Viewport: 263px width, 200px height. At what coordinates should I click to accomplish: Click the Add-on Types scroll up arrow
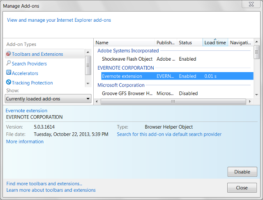pos(88,52)
